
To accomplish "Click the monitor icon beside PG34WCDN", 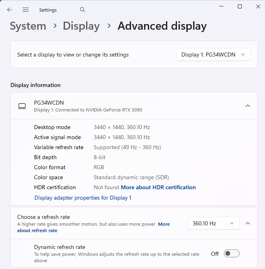I will 22,106.
